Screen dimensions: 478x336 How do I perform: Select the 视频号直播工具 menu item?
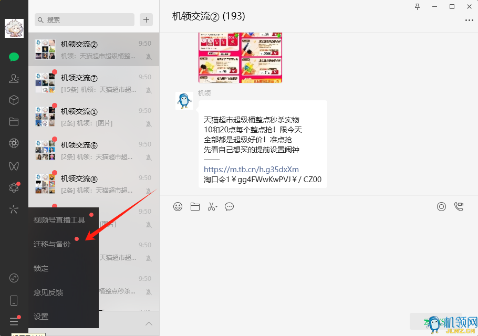pyautogui.click(x=64, y=219)
